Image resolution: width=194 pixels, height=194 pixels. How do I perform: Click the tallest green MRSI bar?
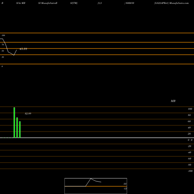click(x=14, y=123)
